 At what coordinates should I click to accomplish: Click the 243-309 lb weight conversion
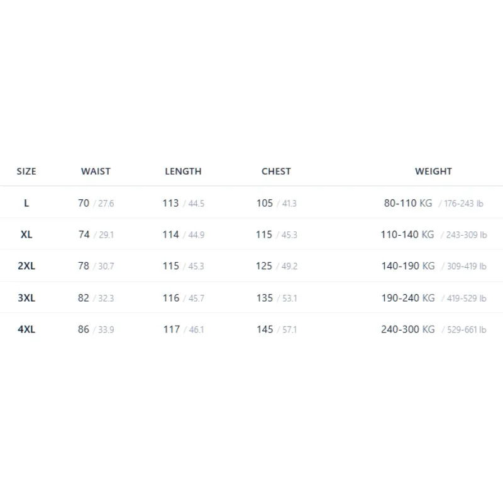click(467, 235)
